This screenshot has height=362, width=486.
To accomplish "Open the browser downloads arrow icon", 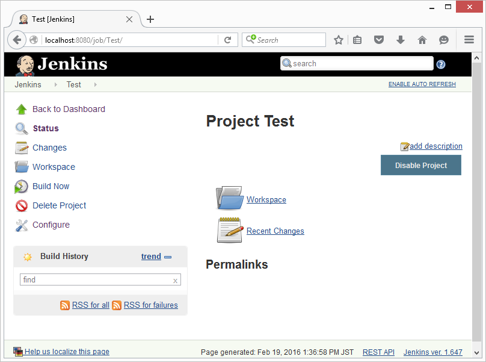I will tap(401, 40).
